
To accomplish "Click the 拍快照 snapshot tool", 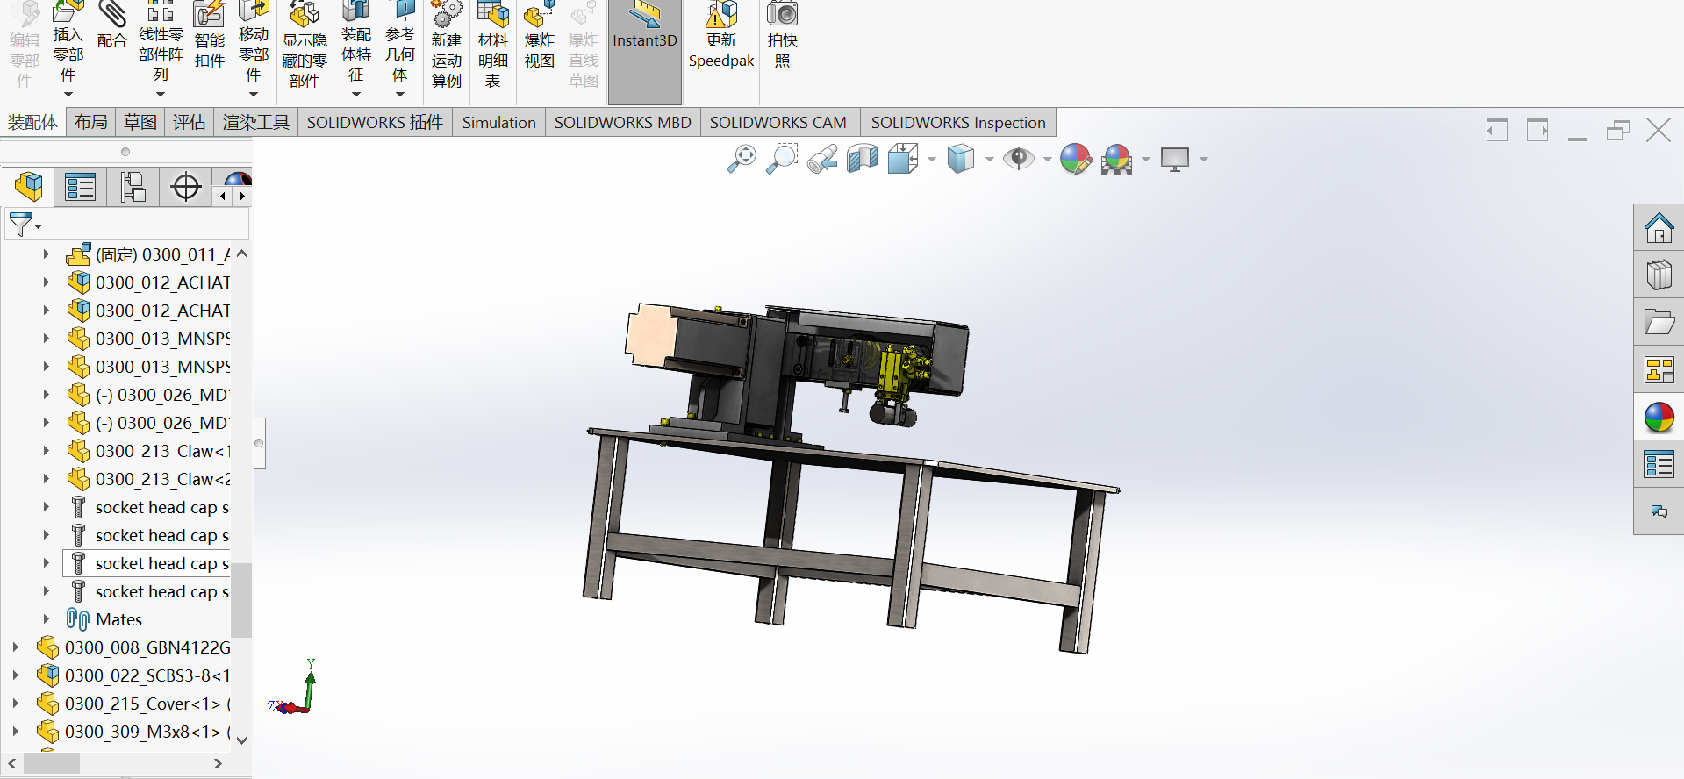I will point(782,35).
